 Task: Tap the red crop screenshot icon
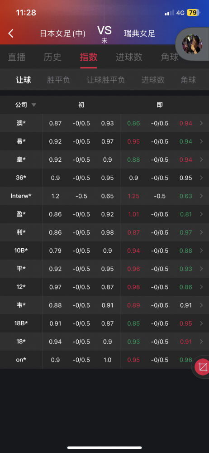[x=203, y=367]
